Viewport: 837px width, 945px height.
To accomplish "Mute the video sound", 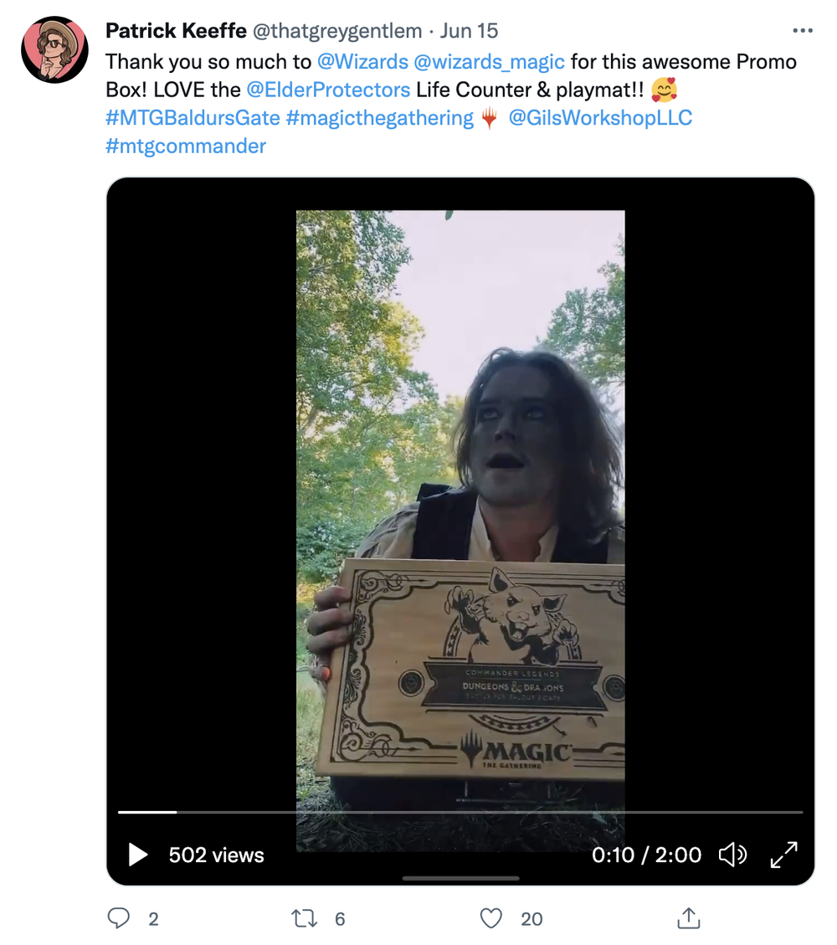I will click(x=732, y=855).
